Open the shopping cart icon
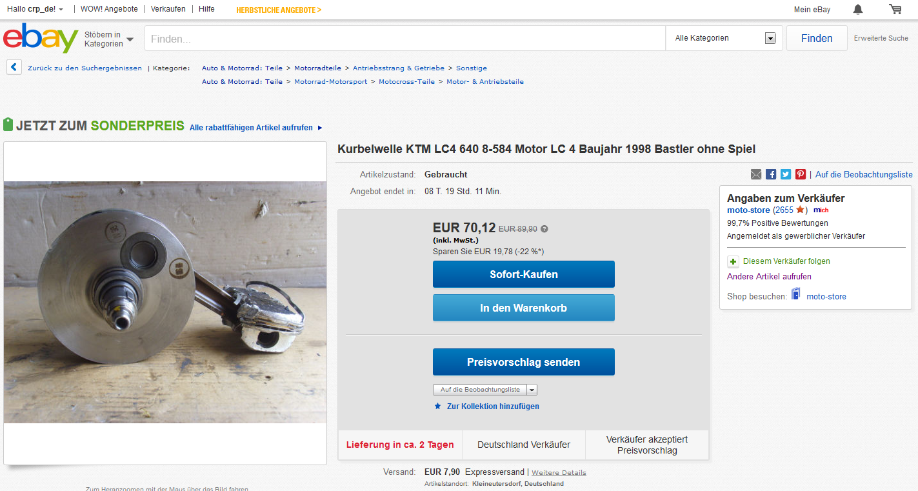This screenshot has width=918, height=491. [895, 9]
